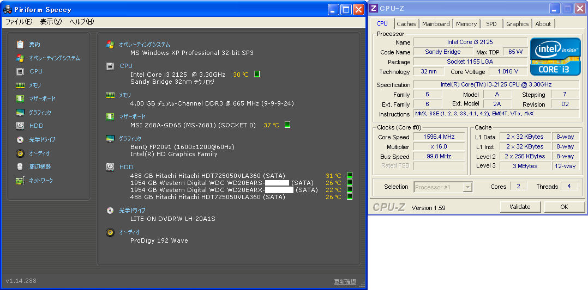588x290 pixels.
Task: Click the CPU chip icon in sidebar
Action: [20, 71]
